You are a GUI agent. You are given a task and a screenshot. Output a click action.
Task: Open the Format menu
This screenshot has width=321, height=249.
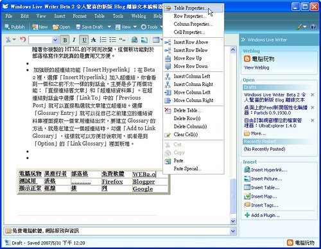[x=80, y=16]
